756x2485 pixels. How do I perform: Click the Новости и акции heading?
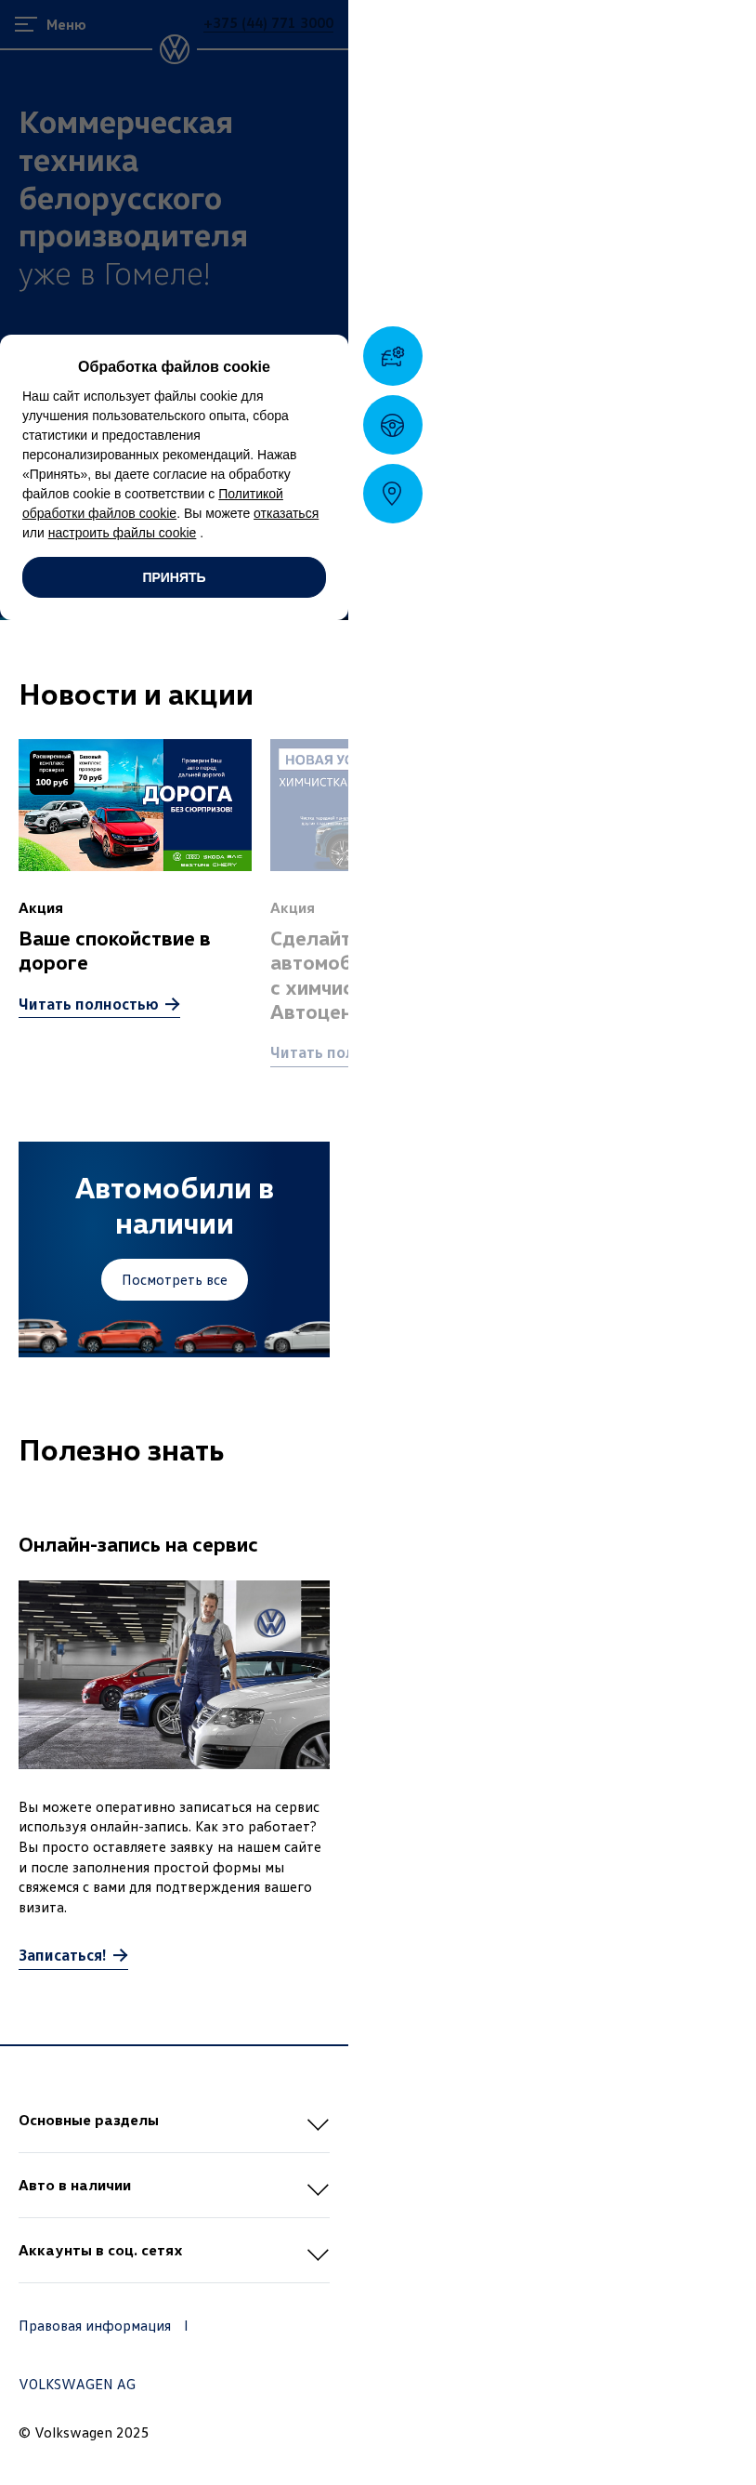(x=136, y=694)
